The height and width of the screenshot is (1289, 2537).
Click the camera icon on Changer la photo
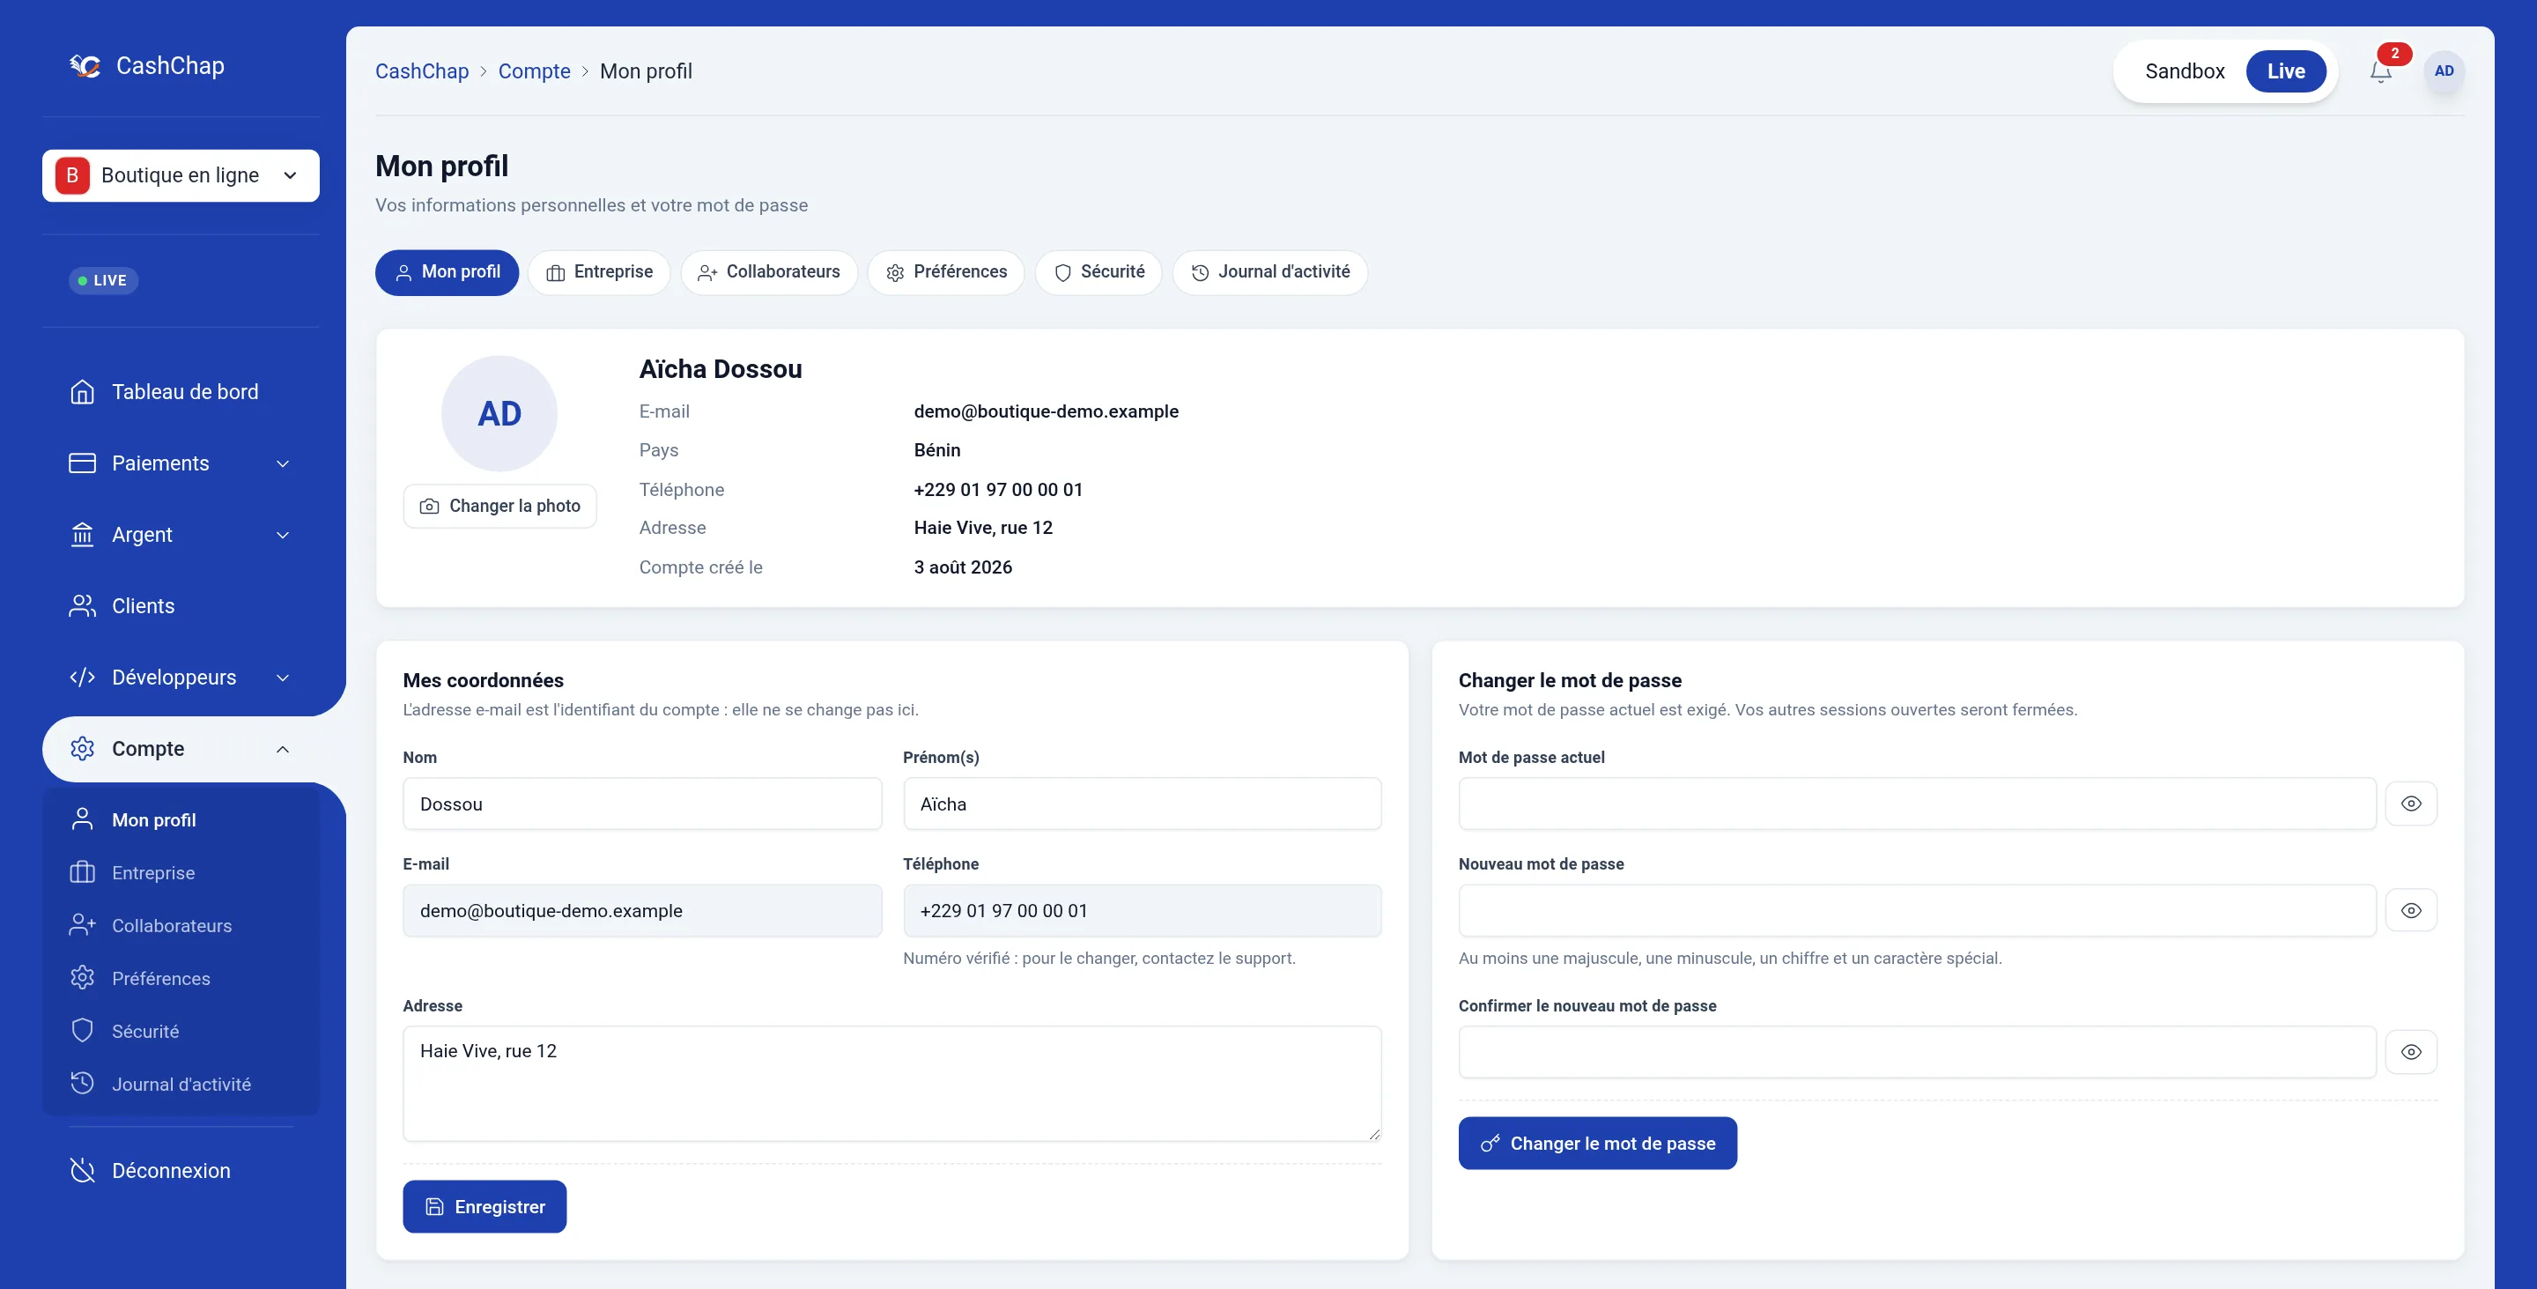click(x=429, y=506)
